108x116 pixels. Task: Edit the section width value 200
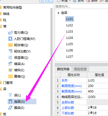pyautogui.click(x=98, y=86)
